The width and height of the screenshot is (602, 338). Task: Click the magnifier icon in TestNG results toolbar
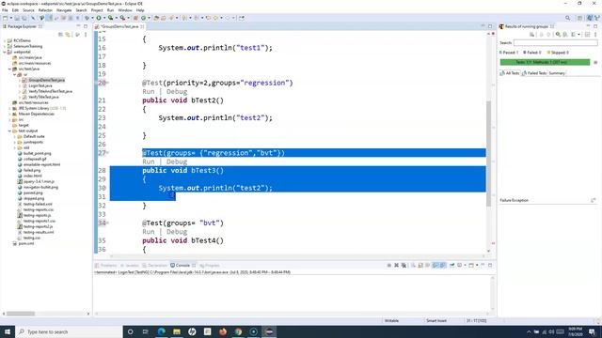[558, 35]
